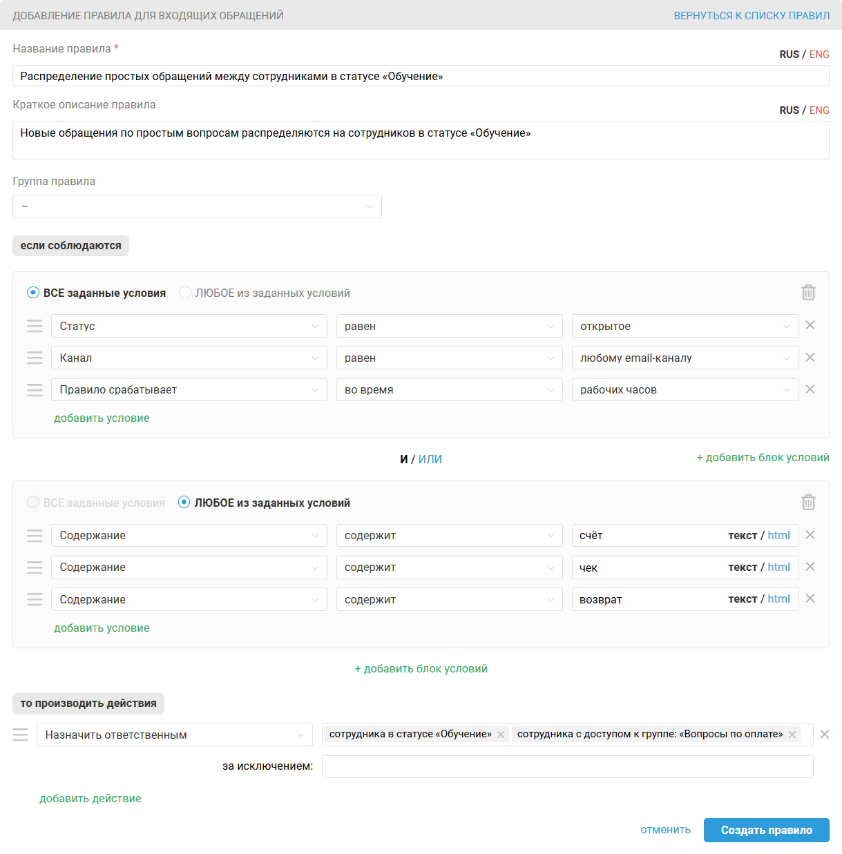Delete the first conditions block via trash icon
The image size is (842, 854).
pyautogui.click(x=808, y=293)
